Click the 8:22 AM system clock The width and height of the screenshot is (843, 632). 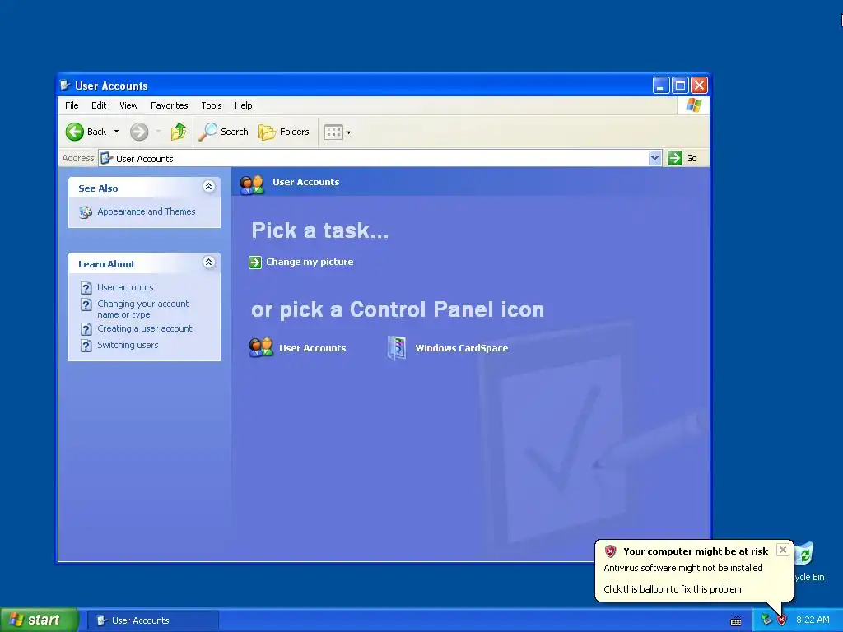813,620
